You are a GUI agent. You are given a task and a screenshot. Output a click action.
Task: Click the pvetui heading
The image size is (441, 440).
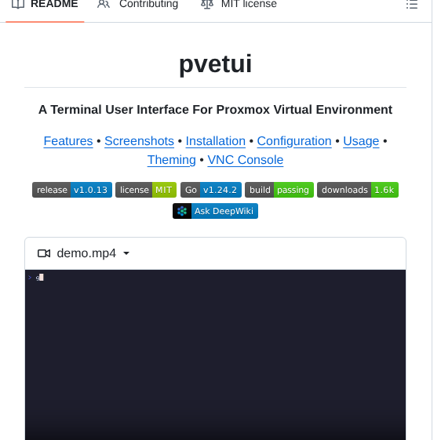tap(216, 64)
